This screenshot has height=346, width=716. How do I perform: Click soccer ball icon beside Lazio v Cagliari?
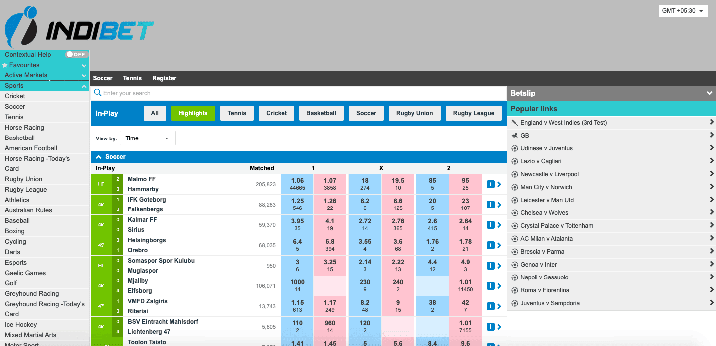[515, 161]
